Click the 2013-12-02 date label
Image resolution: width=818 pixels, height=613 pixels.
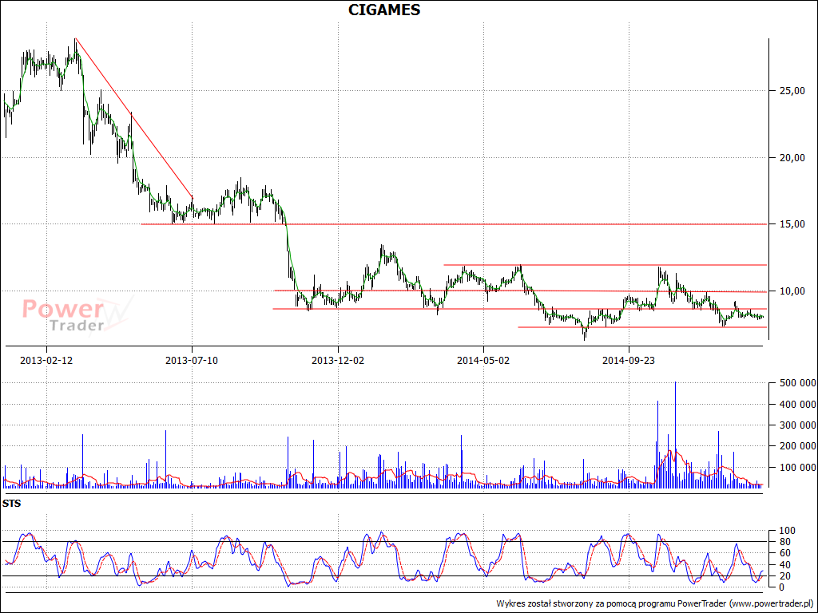pyautogui.click(x=338, y=360)
